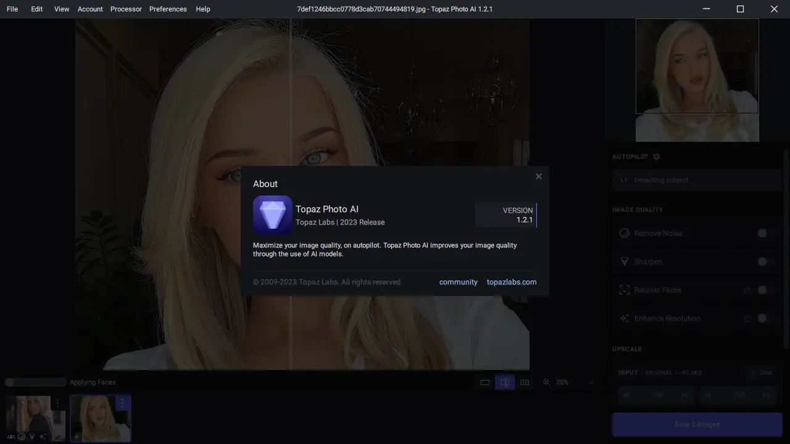This screenshot has width=790, height=444.
Task: Click the Recover Faces face icon
Action: pos(624,290)
